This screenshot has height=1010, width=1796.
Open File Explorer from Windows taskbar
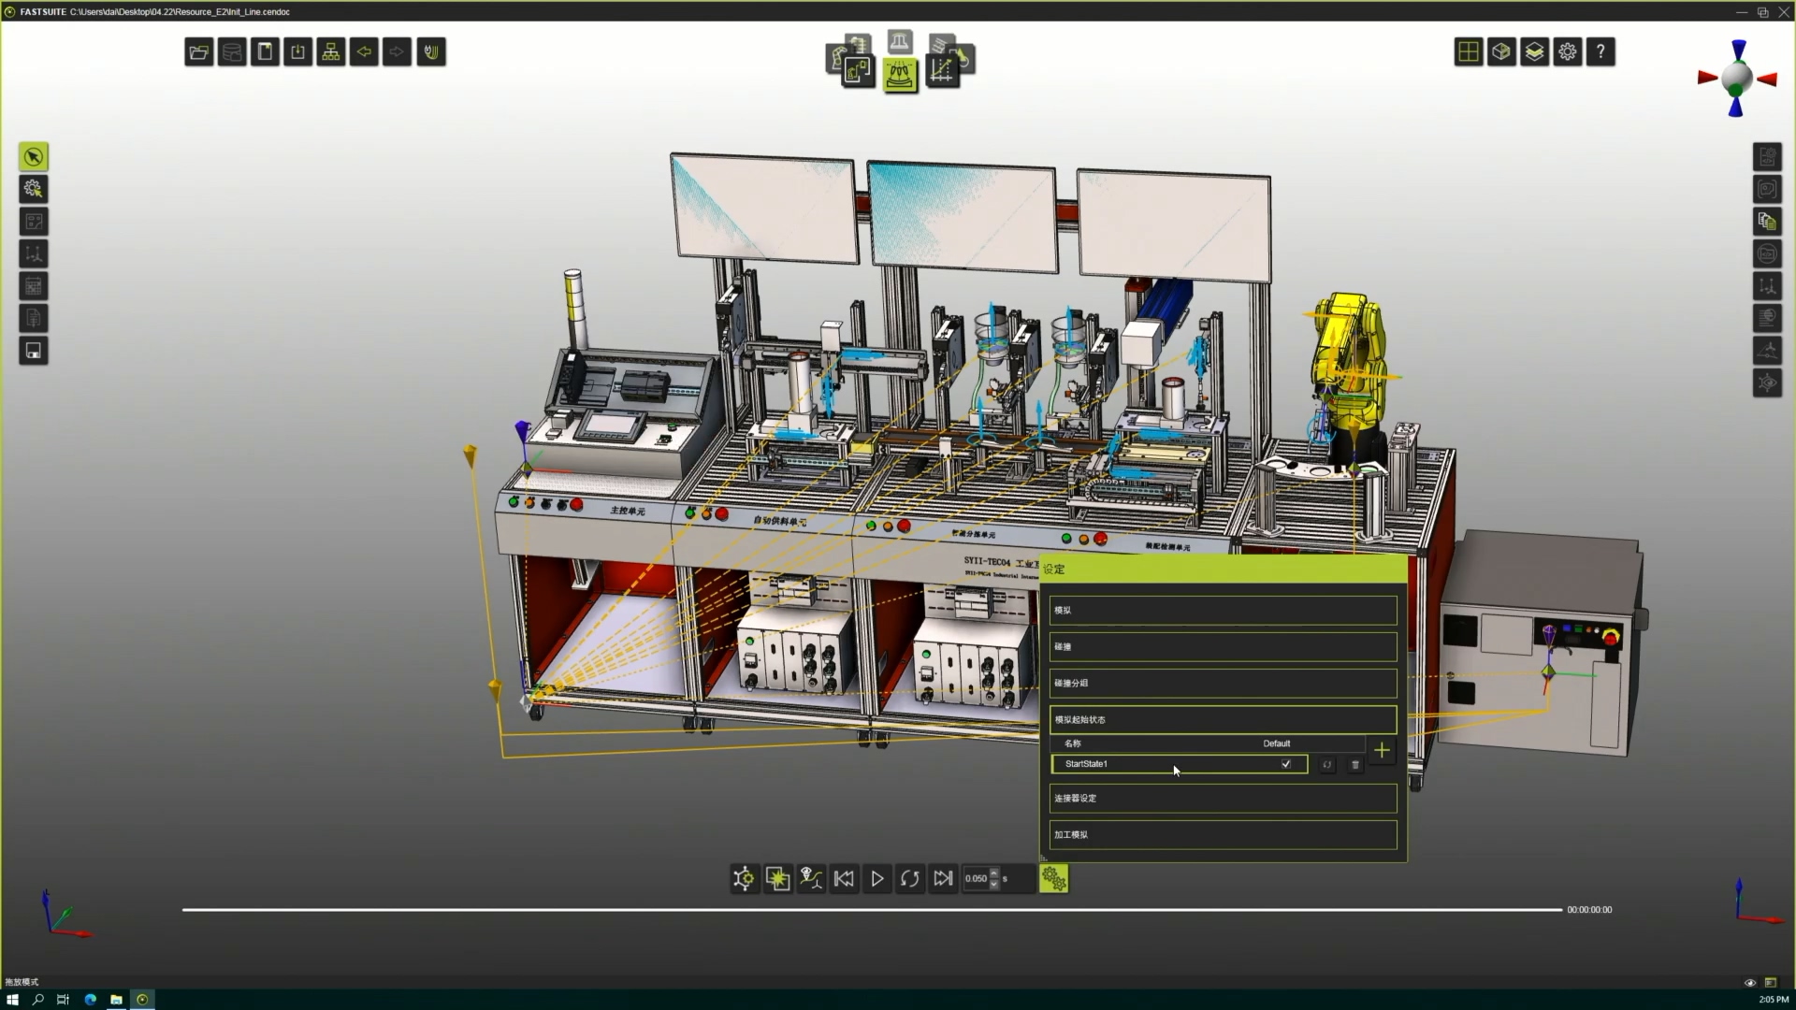(116, 1000)
